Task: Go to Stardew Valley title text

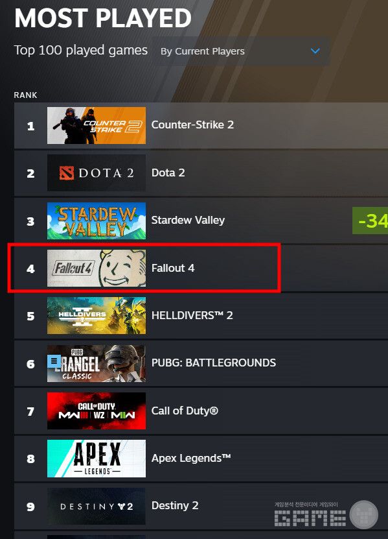Action: coord(188,220)
